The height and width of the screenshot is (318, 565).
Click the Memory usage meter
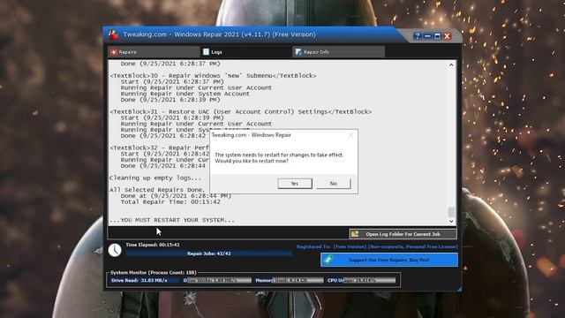289,280
